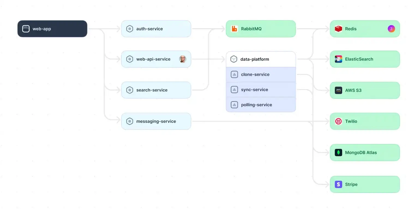This screenshot has height=211, width=417.
Task: Click the sync-service triangle icon
Action: tap(234, 90)
